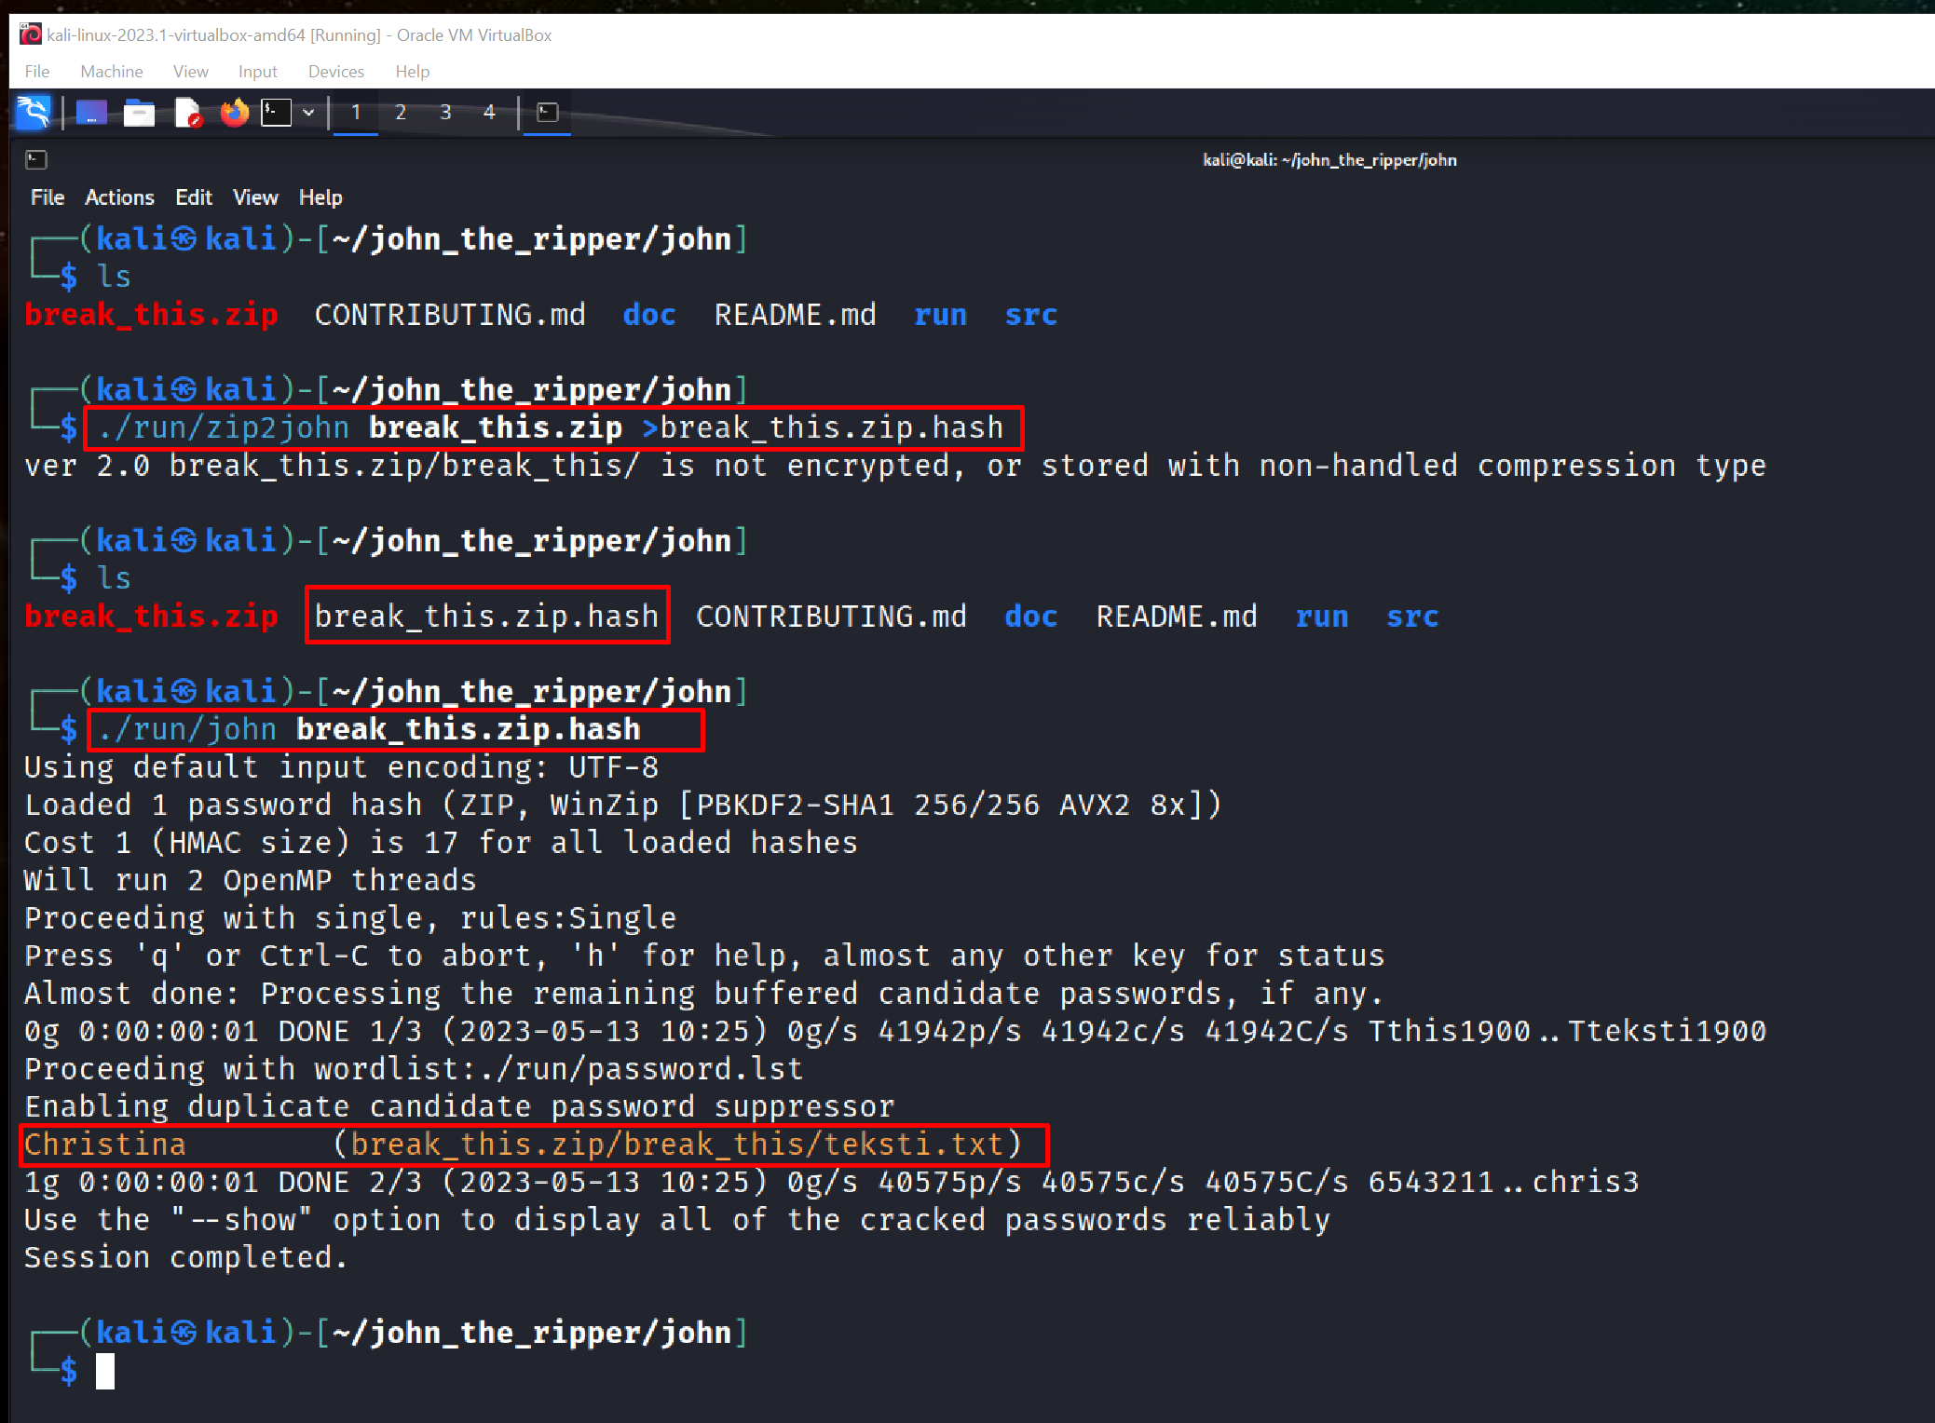Screen dimensions: 1935x1423
Task: Open the Help menu in the terminal
Action: (320, 197)
